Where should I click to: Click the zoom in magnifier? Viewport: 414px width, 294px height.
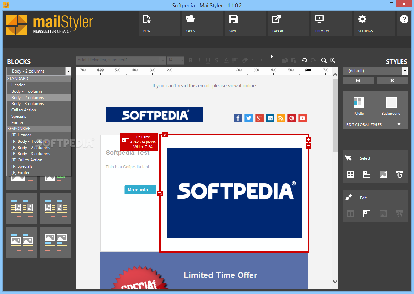click(x=333, y=60)
